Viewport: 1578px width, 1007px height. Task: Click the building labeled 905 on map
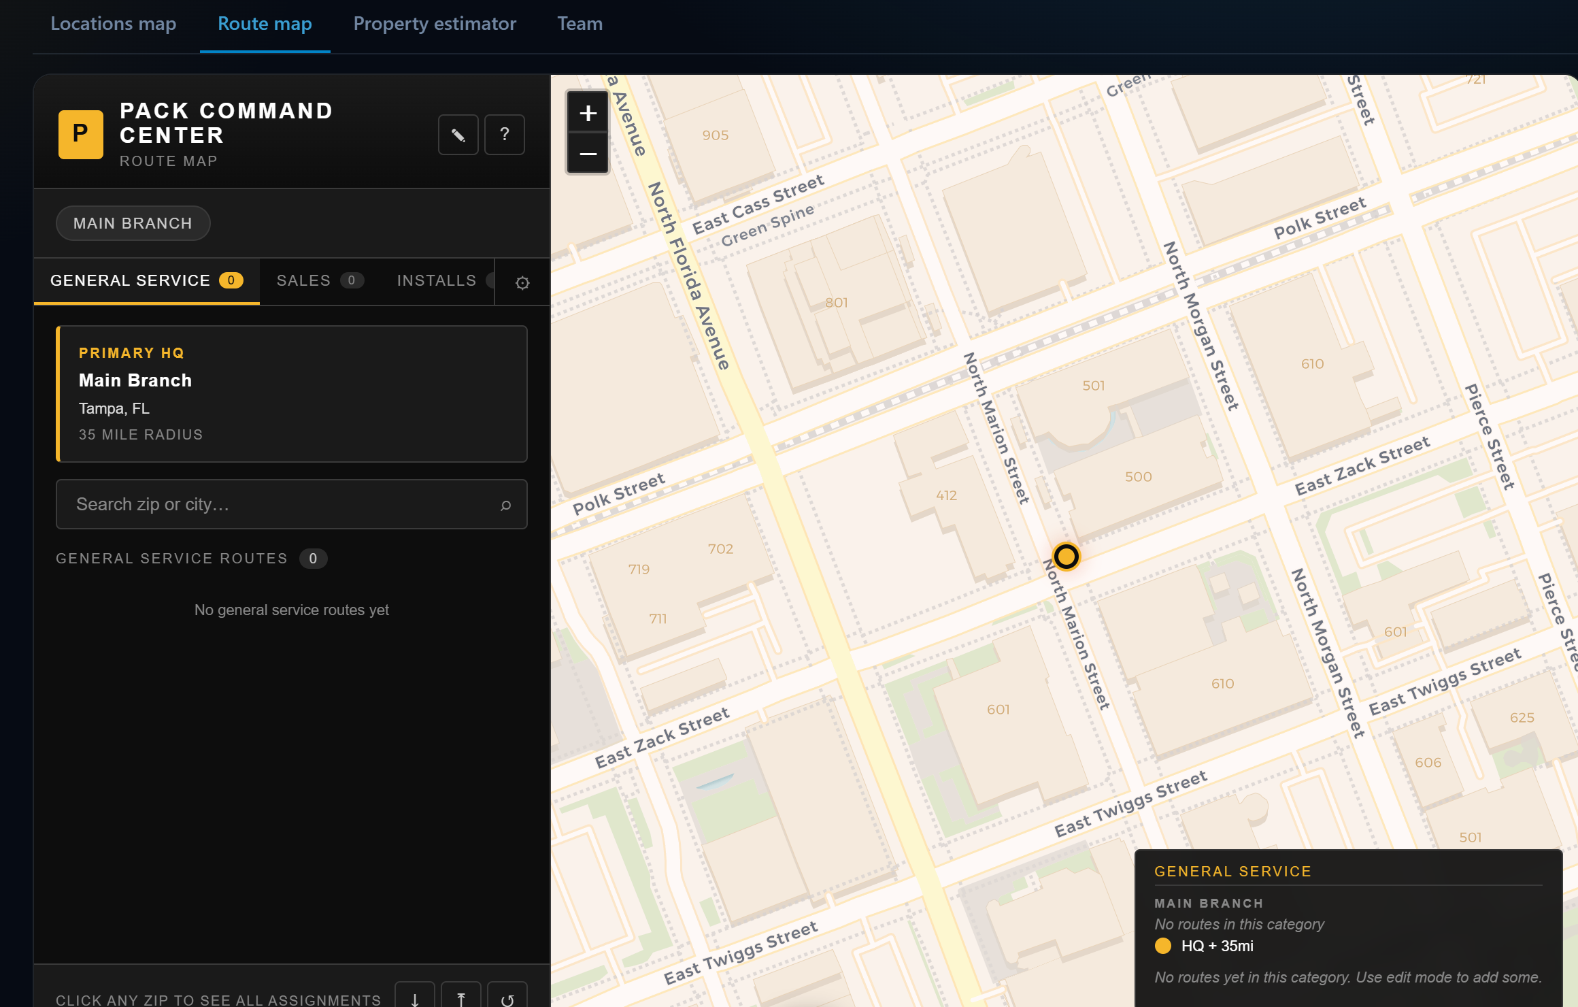pyautogui.click(x=716, y=135)
